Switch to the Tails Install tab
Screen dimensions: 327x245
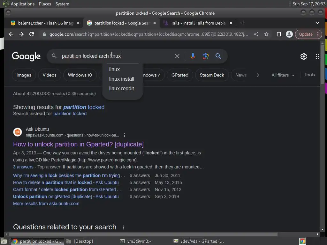tap(197, 23)
